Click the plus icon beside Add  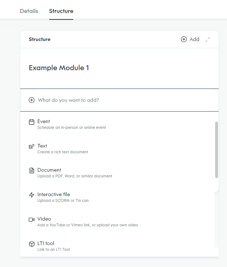point(184,39)
